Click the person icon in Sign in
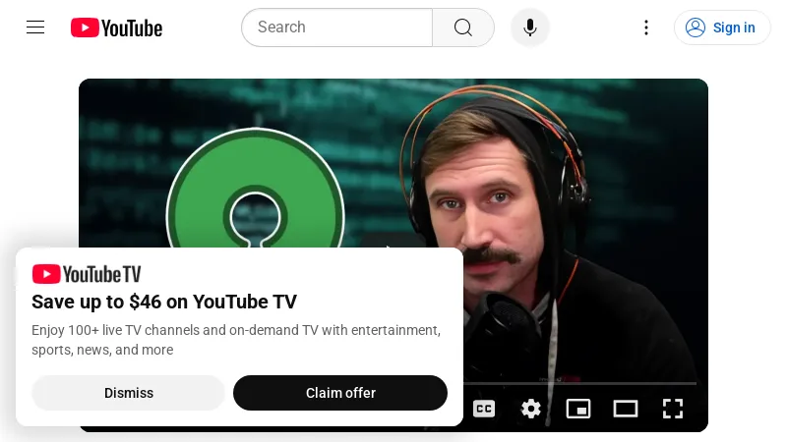The image size is (787, 442). click(696, 28)
